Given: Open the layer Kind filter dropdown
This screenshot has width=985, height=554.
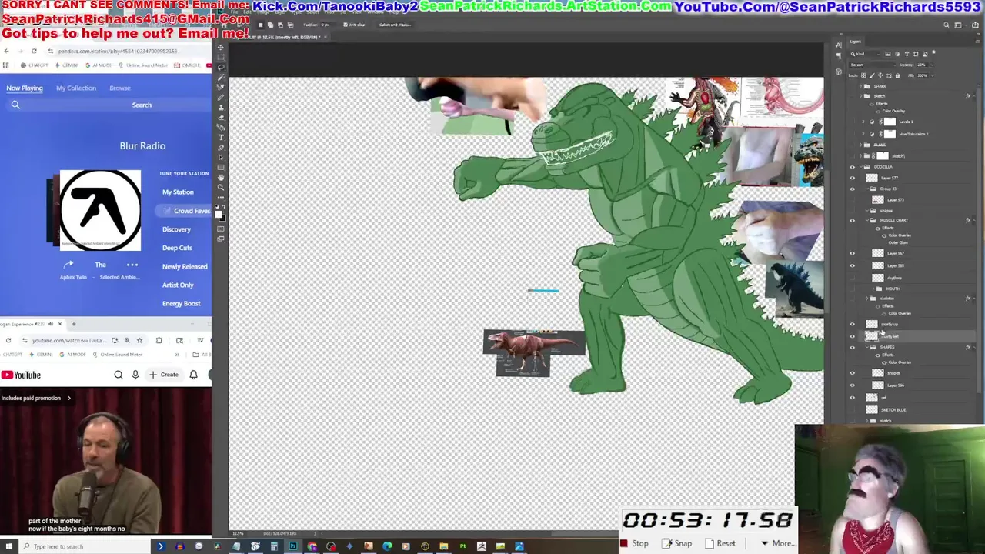Looking at the screenshot, I should click(866, 54).
